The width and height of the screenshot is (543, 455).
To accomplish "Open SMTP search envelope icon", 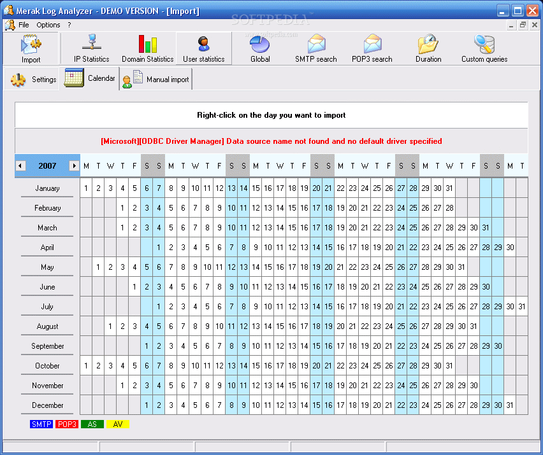I will point(317,43).
